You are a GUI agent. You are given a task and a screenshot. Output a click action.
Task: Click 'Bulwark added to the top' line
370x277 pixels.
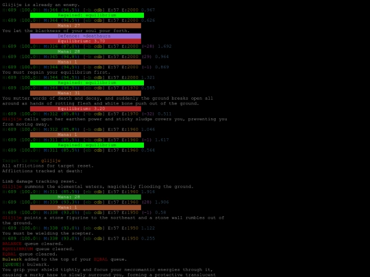64,259
